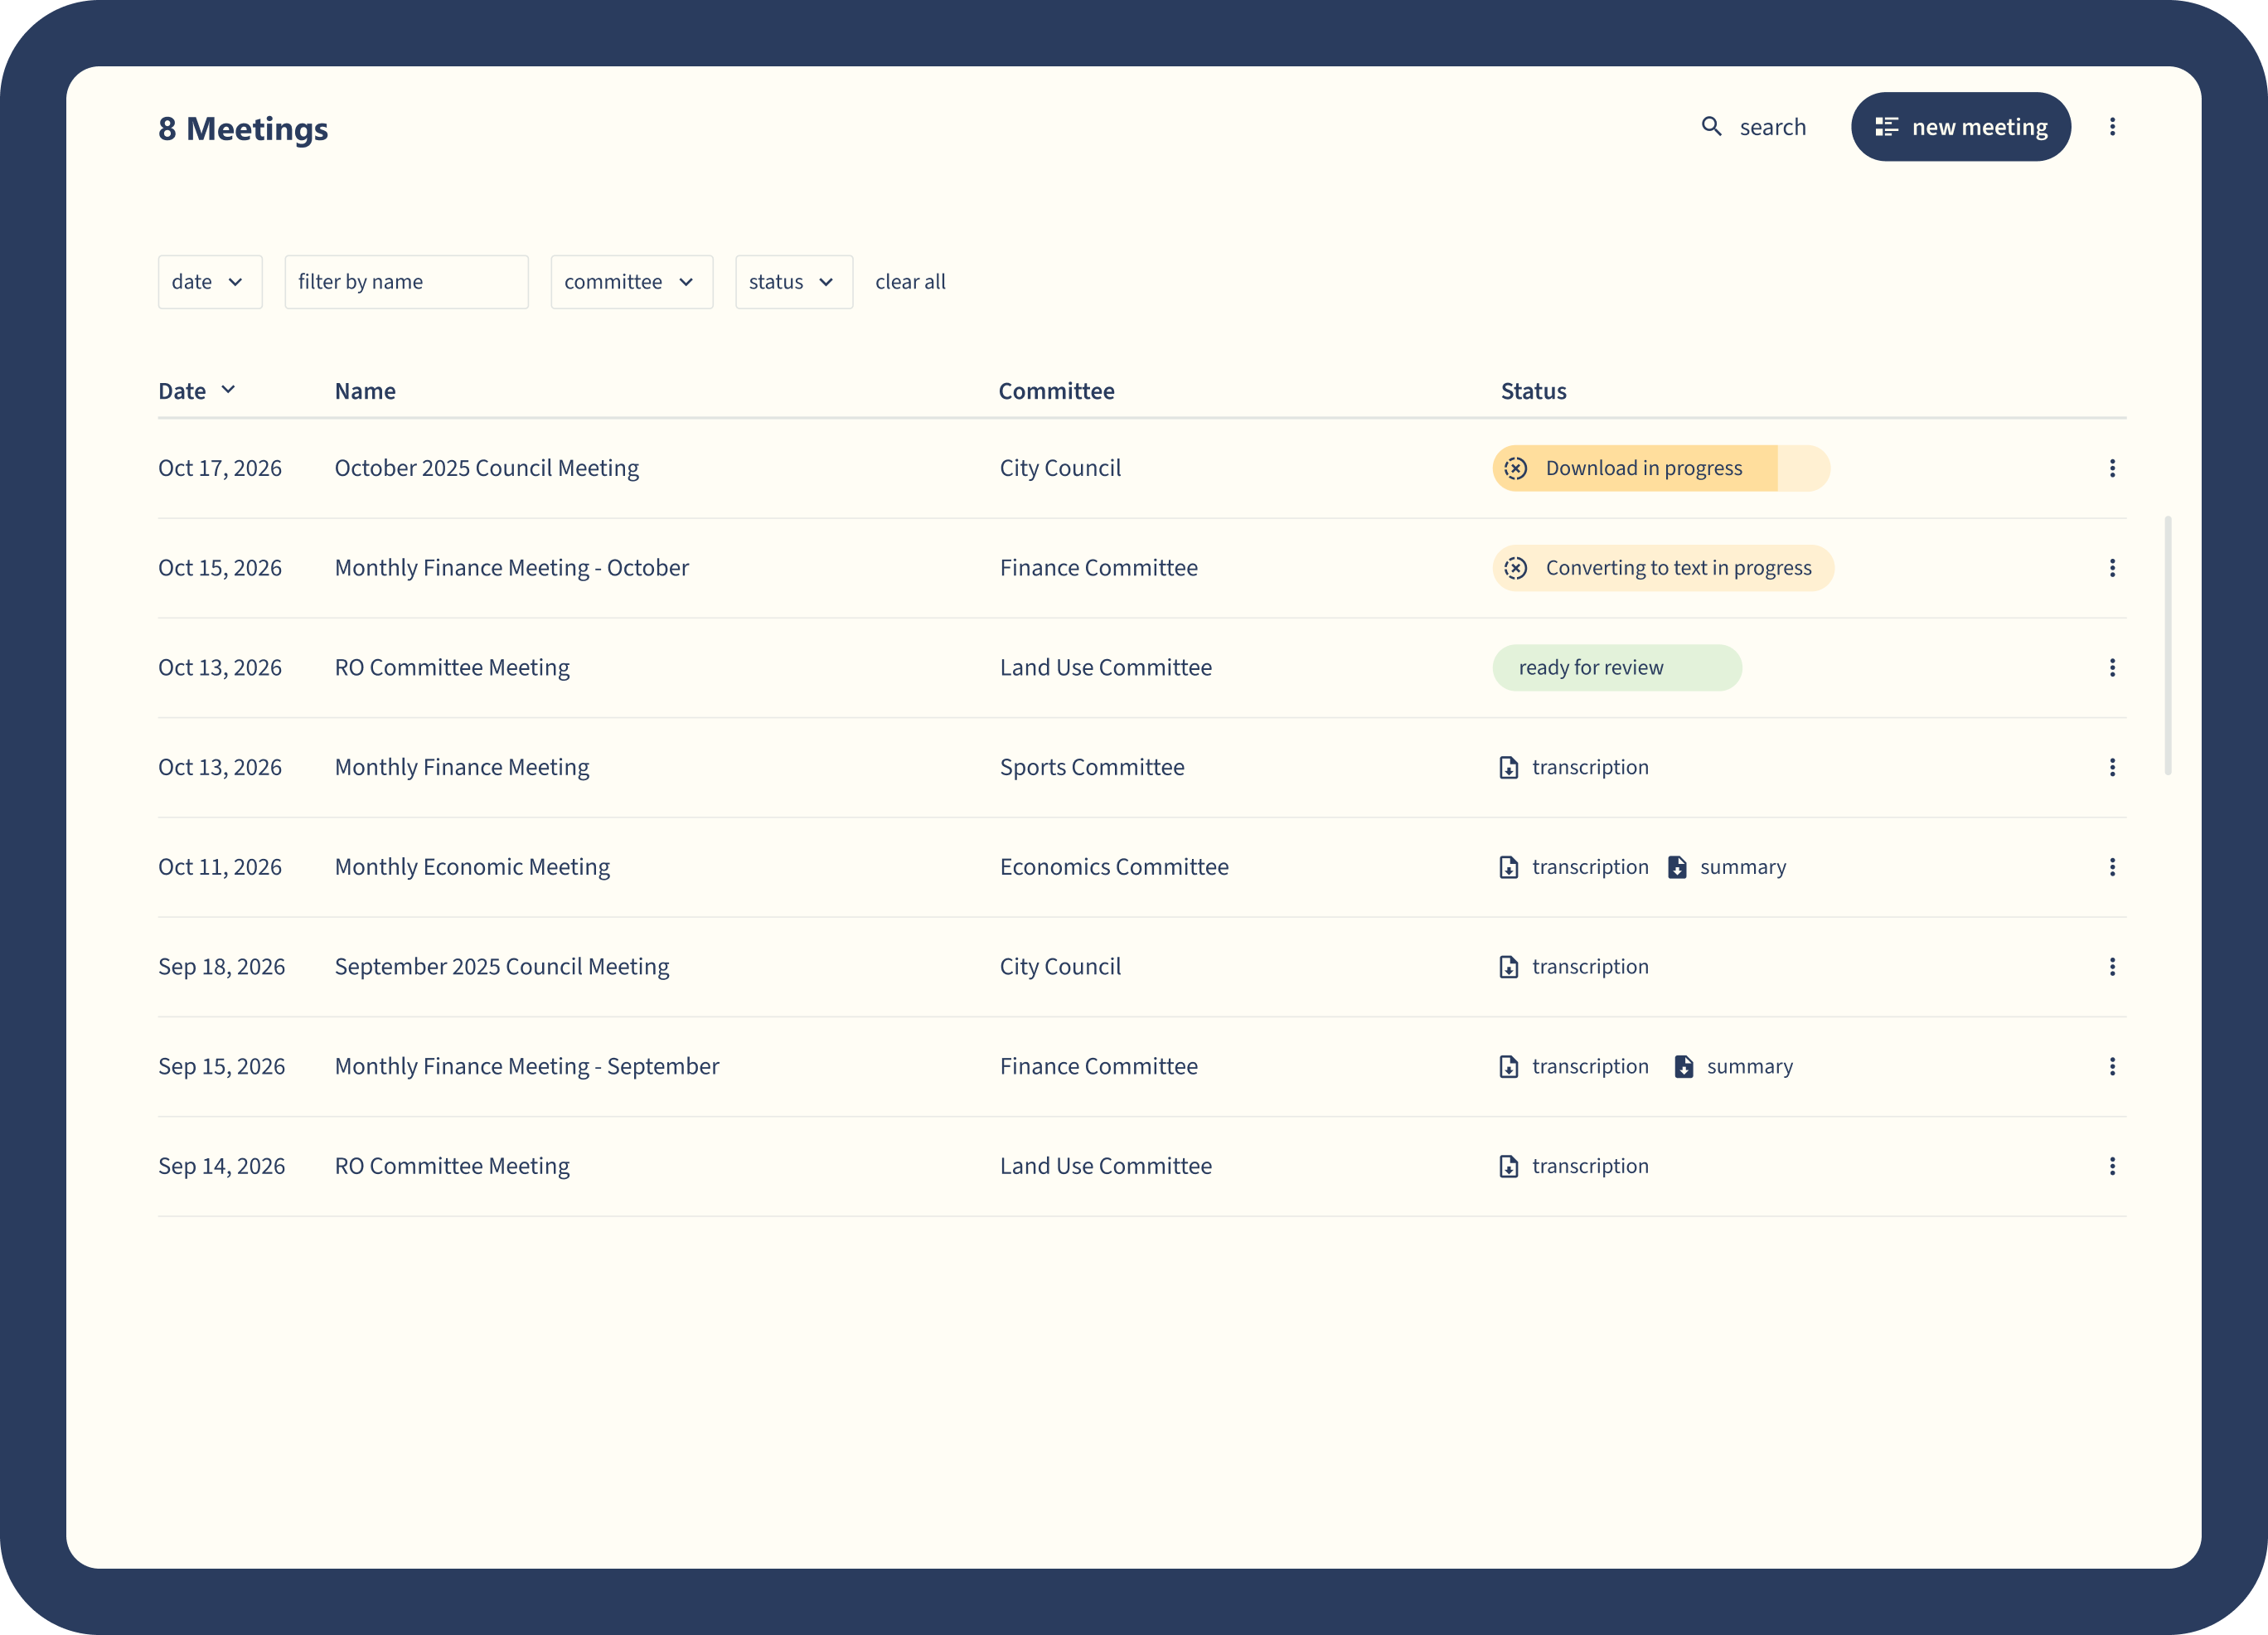Click the Committee column header
This screenshot has height=1635, width=2268.
click(x=1056, y=391)
